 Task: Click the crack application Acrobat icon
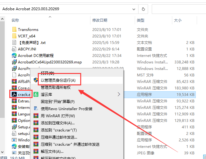(14, 94)
